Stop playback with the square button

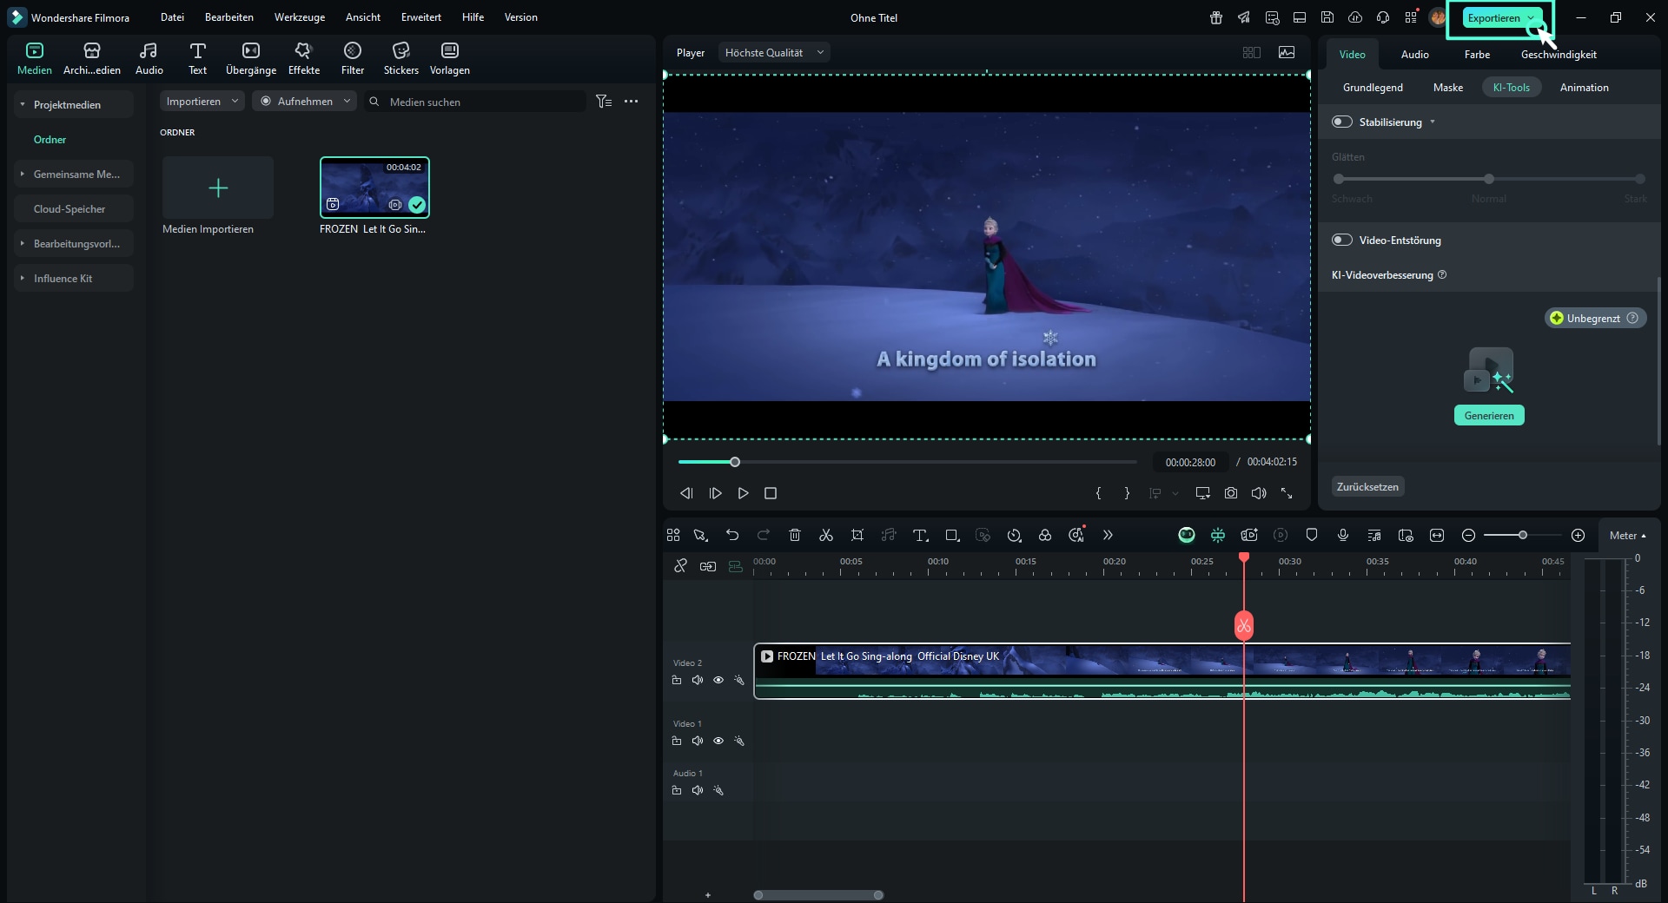(x=771, y=493)
